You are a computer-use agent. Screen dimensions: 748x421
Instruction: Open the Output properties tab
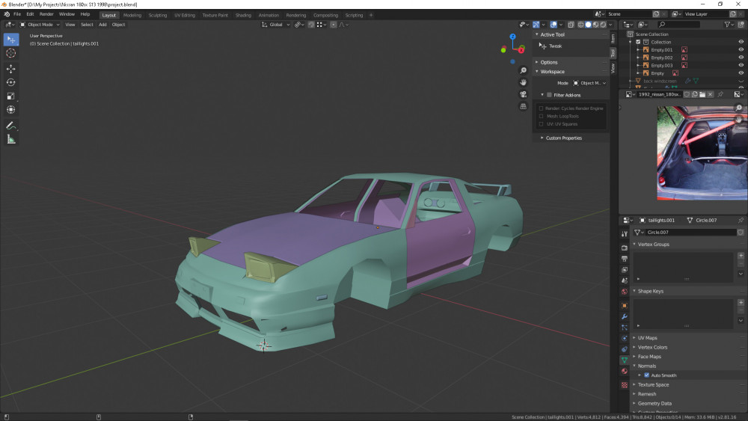tap(624, 259)
